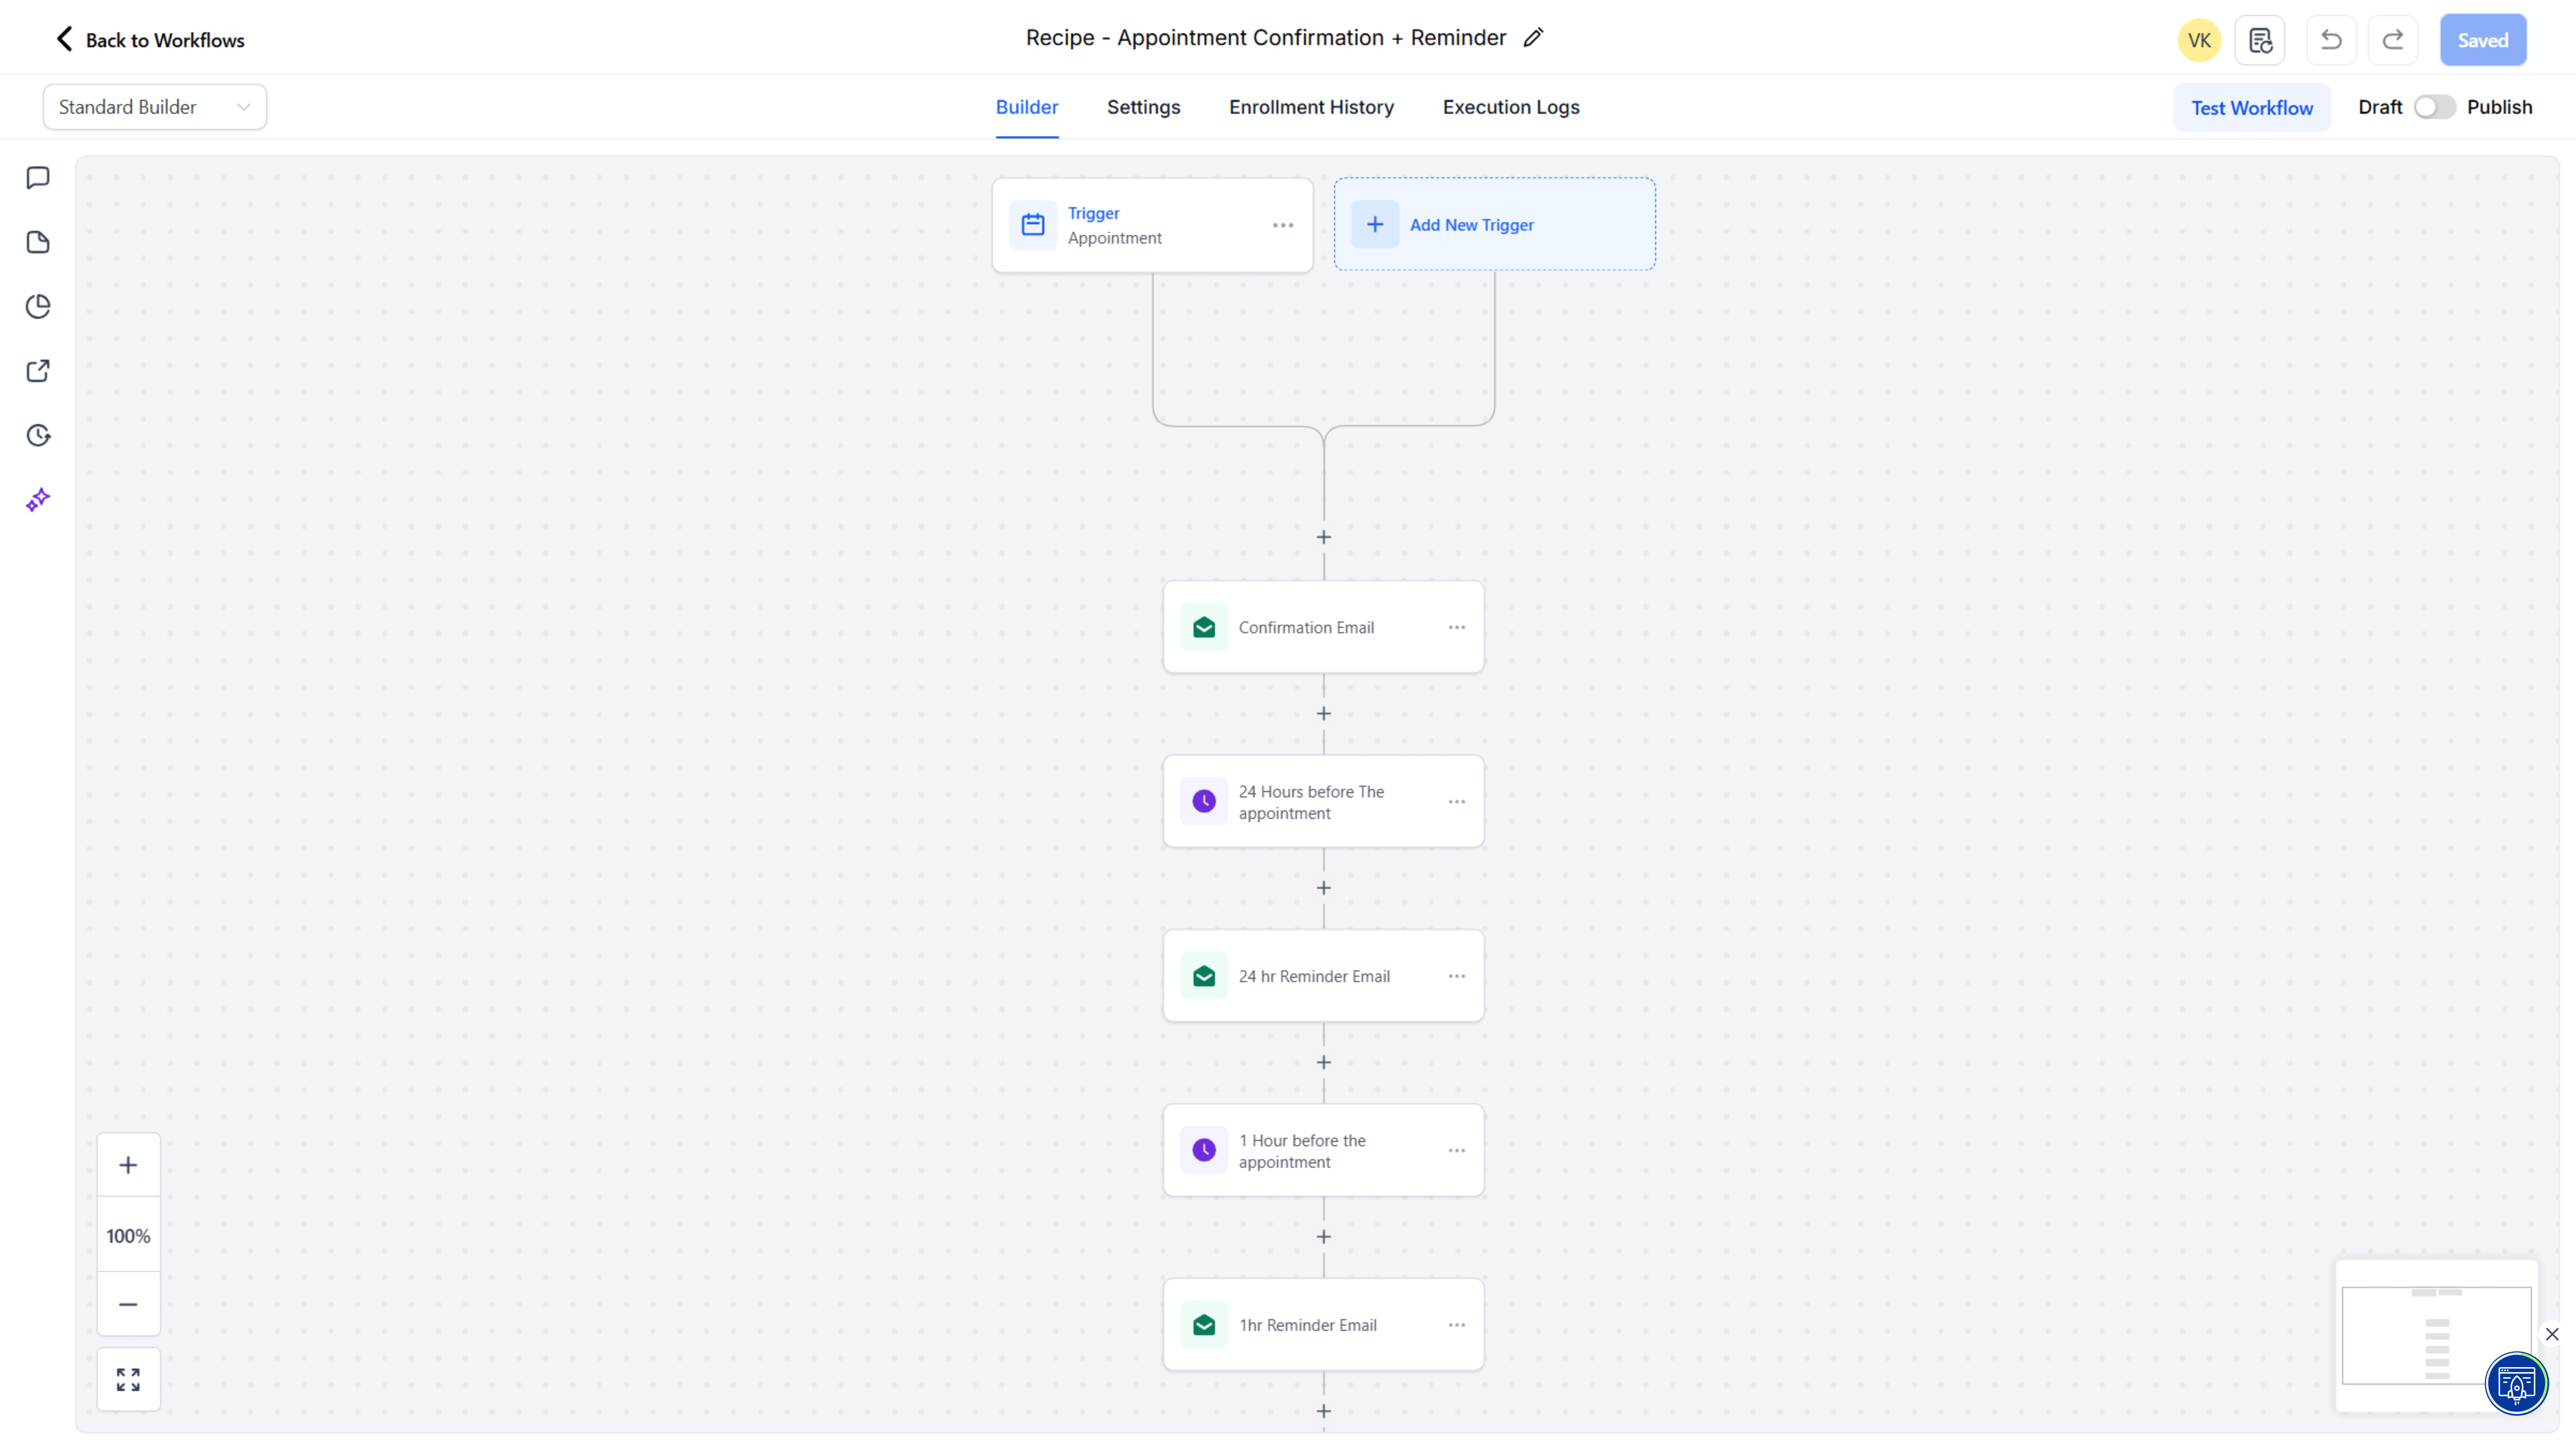Click the zoom in plus button
This screenshot has width=2576, height=1449.
coord(128,1165)
